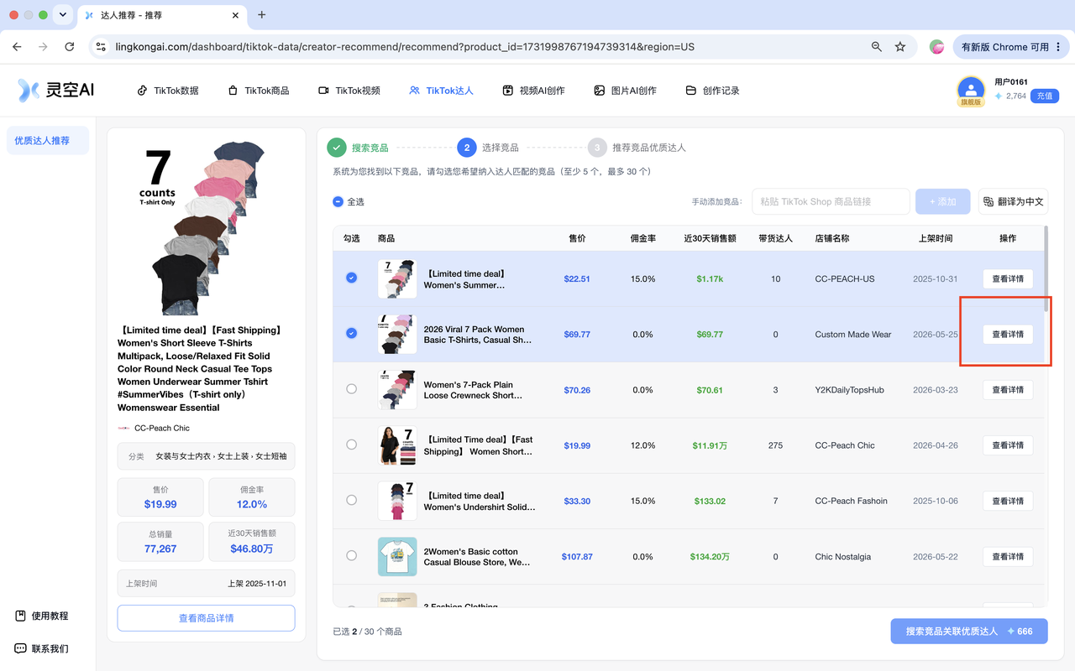Click the CC-Peach Fashoin row thumbnail
This screenshot has width=1075, height=671.
click(397, 501)
